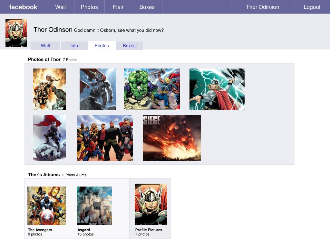330x247 pixels.
Task: Open the Profile Pictures album cover
Action: [x=151, y=204]
